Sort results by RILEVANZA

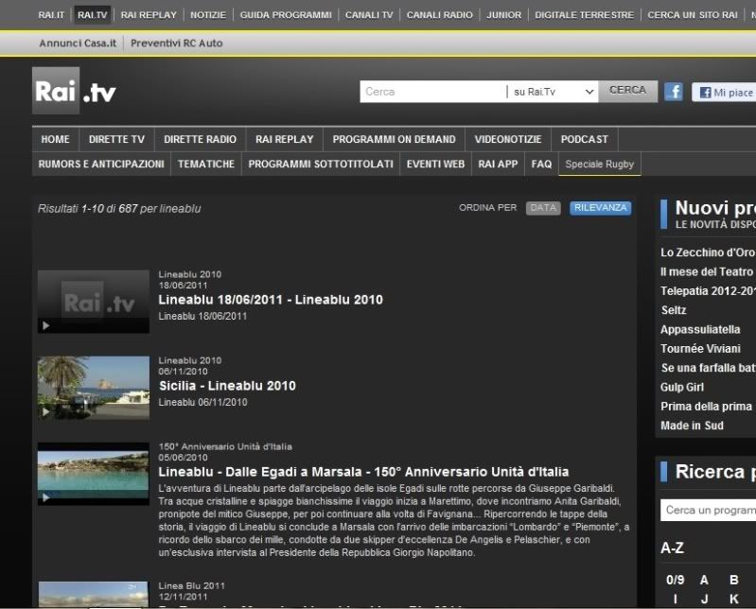(x=600, y=208)
